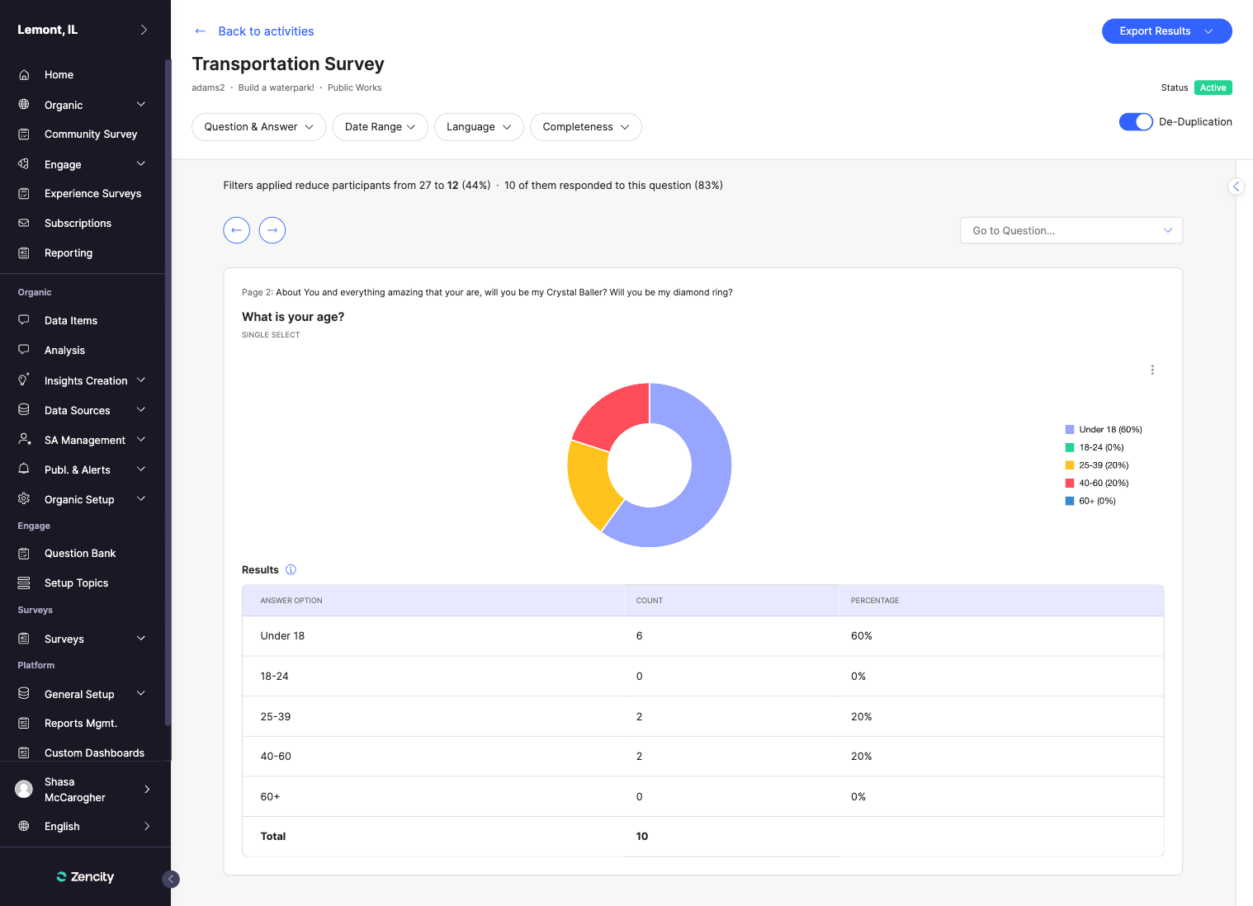
Task: Click Back to activities link
Action: coord(265,31)
